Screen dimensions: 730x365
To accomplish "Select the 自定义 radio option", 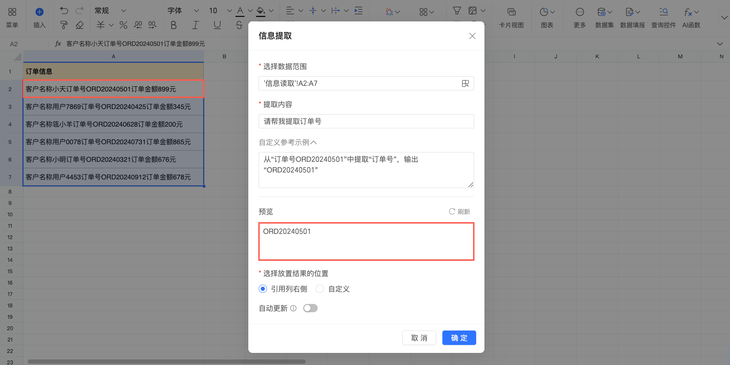I will 320,289.
